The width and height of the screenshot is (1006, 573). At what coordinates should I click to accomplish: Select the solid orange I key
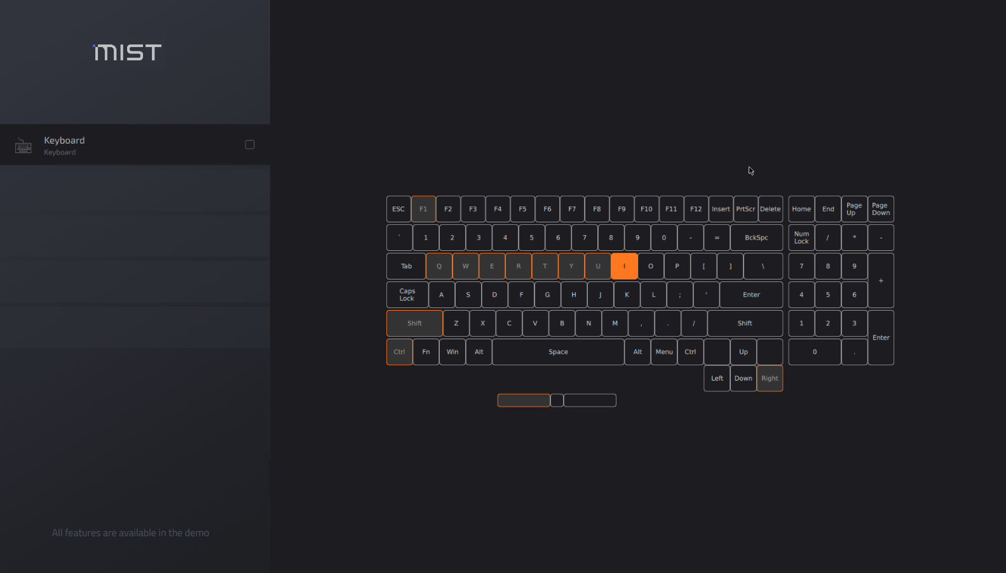point(624,266)
